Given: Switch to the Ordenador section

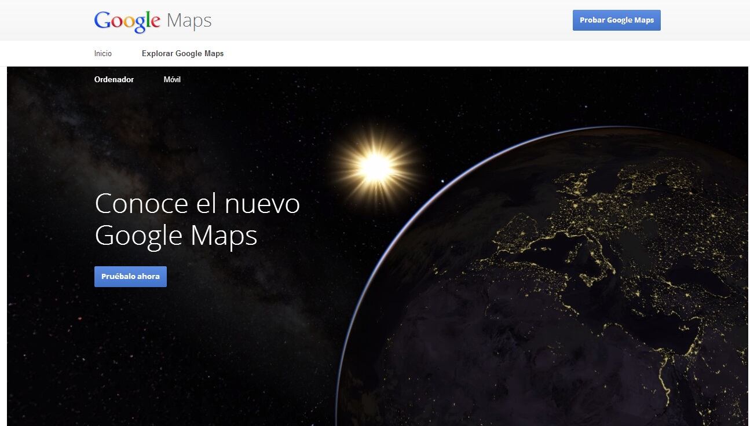Looking at the screenshot, I should pos(114,79).
